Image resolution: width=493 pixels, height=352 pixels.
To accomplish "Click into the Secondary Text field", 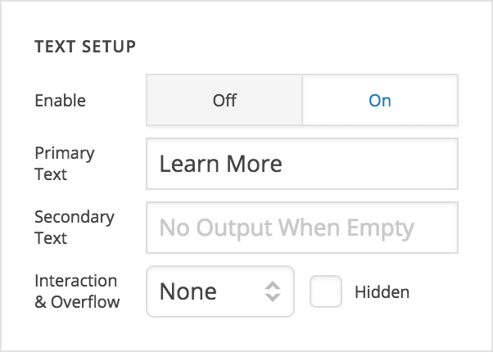I will click(301, 228).
